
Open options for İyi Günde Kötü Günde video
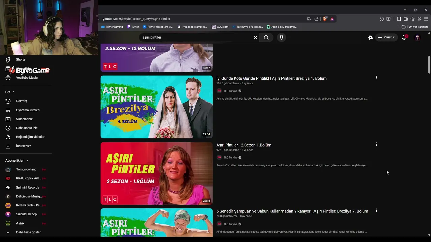coord(376,78)
